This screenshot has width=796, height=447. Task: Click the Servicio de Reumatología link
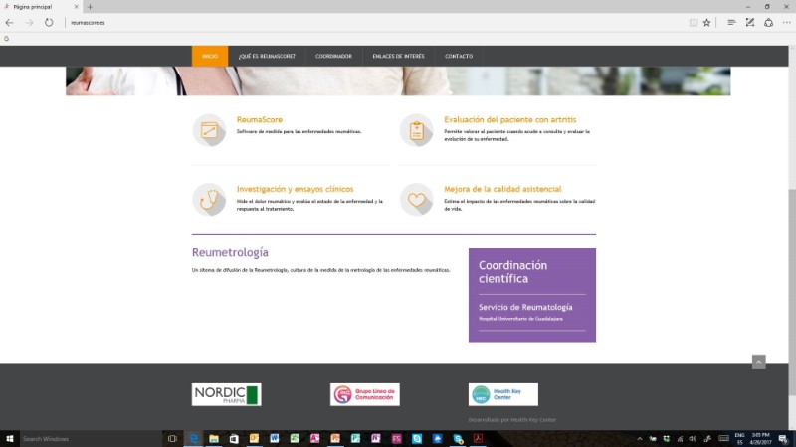click(525, 307)
